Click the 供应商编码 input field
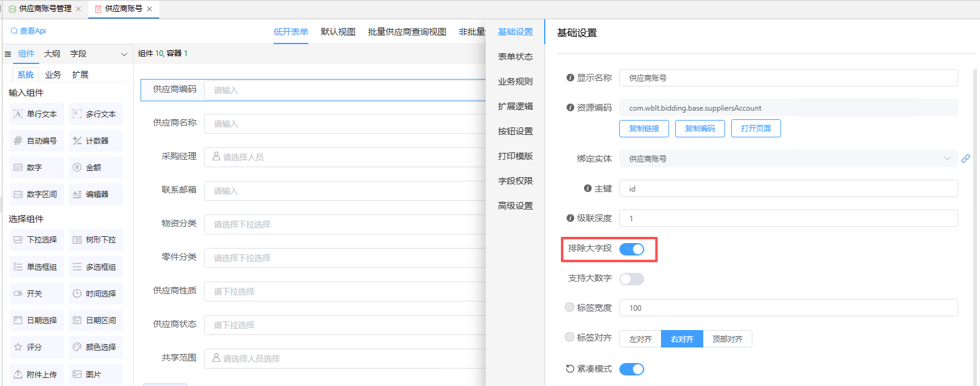This screenshot has width=980, height=386. tap(345, 90)
